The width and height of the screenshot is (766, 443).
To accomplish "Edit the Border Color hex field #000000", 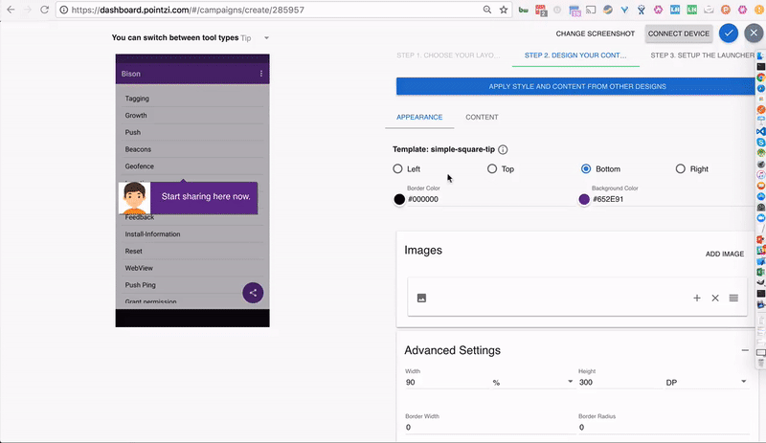I will click(490, 199).
